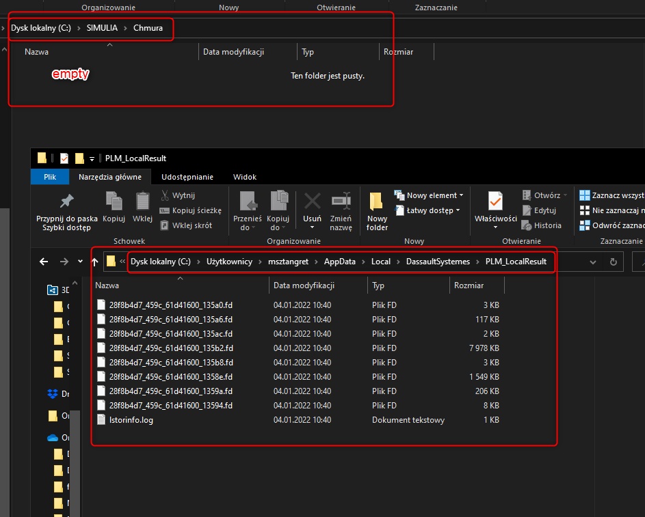Click Dysk lokalny (C:) in the Chmura window
This screenshot has height=517, width=645.
coord(41,28)
